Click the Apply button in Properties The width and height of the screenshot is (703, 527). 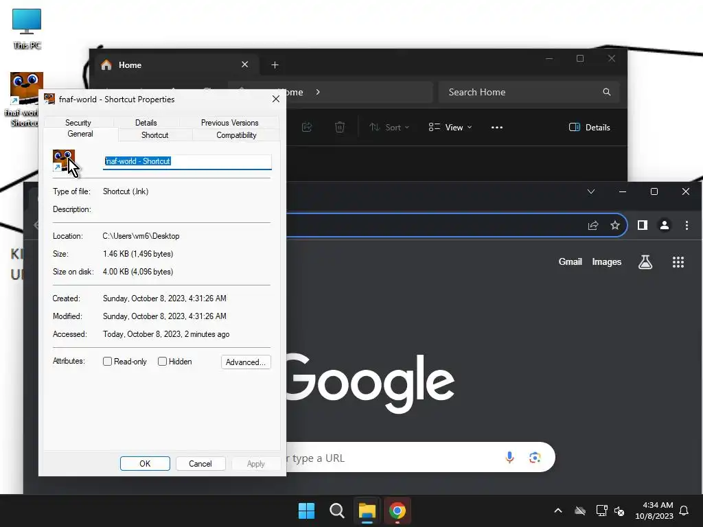pos(256,463)
